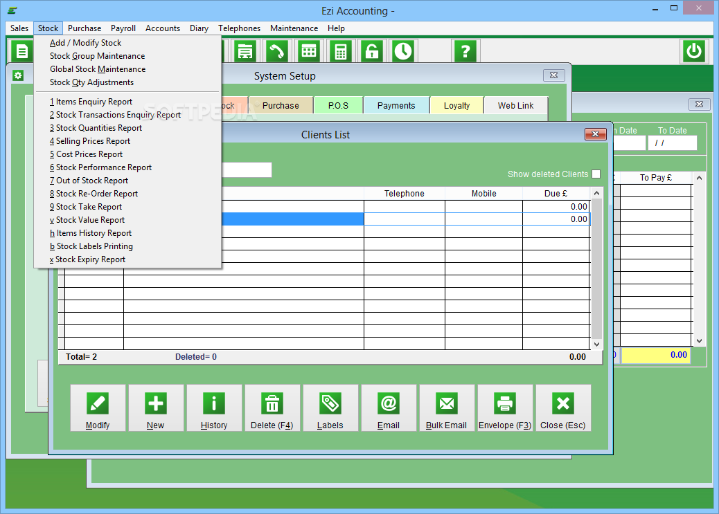The height and width of the screenshot is (514, 719).
Task: Click the Due £ column header
Action: [556, 194]
